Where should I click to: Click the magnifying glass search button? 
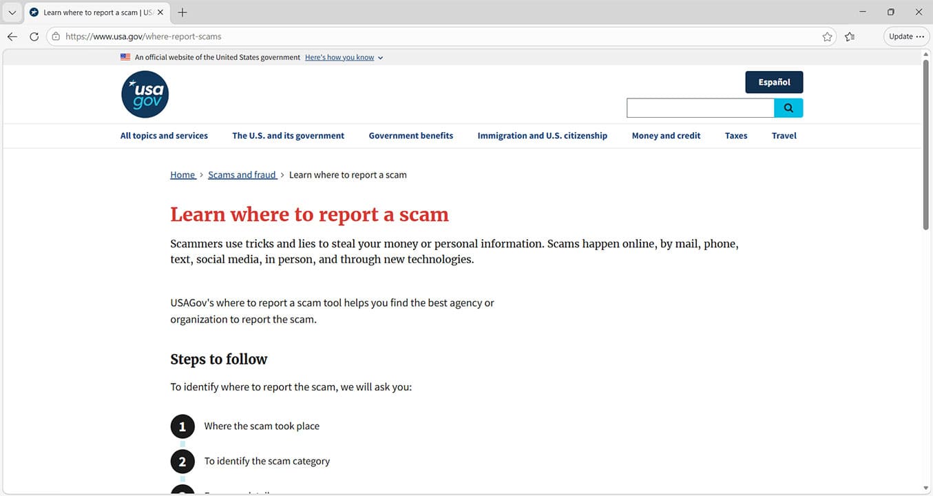788,108
